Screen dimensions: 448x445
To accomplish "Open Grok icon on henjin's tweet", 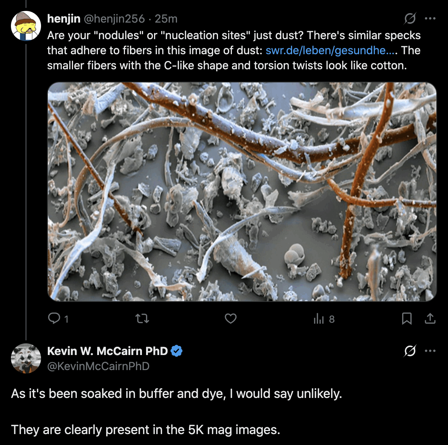I will pos(410,18).
